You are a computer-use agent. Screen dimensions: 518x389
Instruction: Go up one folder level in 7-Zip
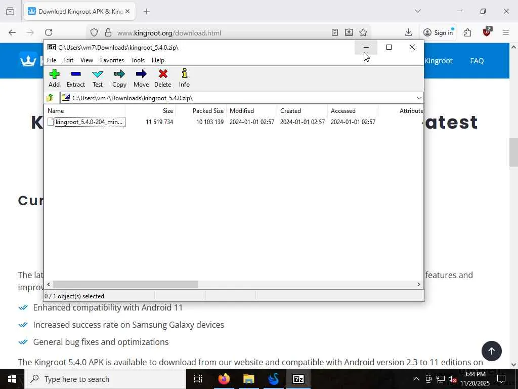coord(50,98)
